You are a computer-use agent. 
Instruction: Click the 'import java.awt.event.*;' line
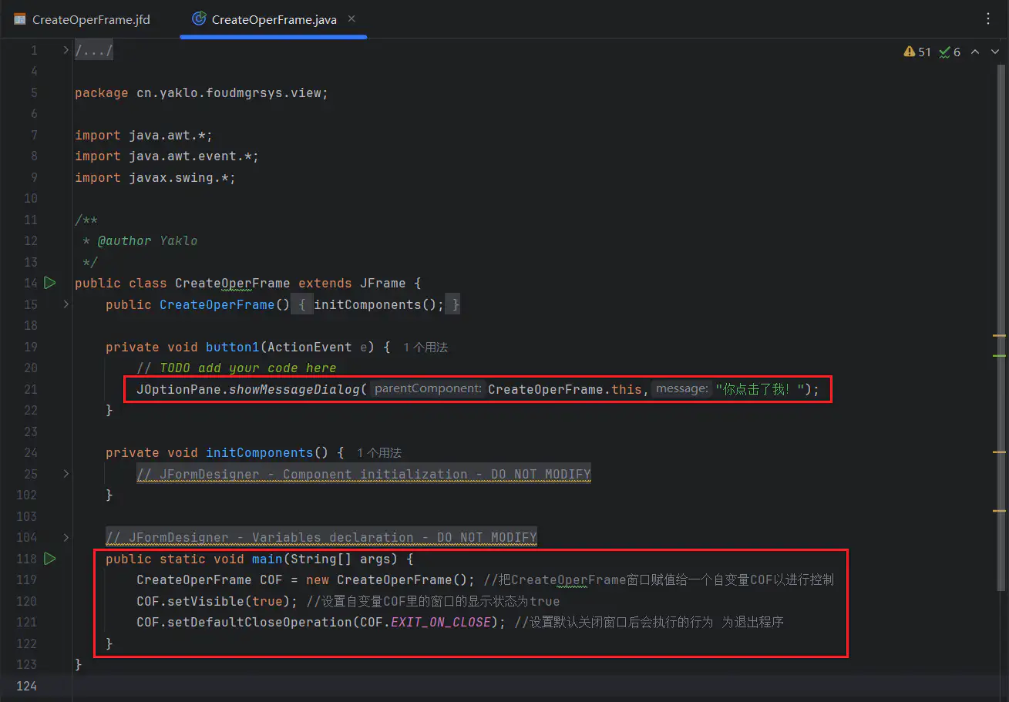(166, 156)
